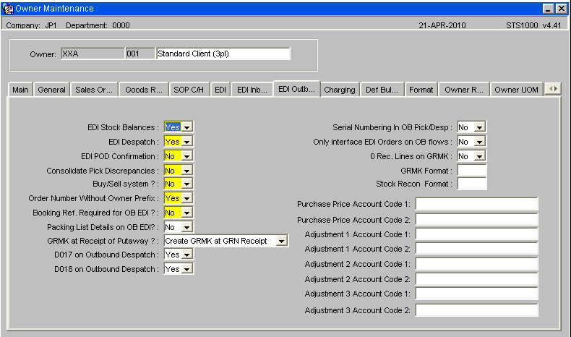Click the GRMK Format field
The width and height of the screenshot is (571, 337).
[x=471, y=171]
